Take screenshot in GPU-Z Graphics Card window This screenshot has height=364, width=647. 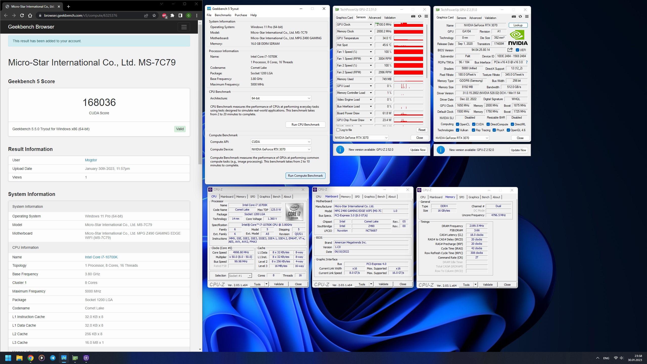pyautogui.click(x=514, y=17)
